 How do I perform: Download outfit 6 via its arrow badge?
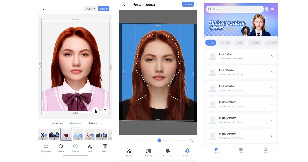(58, 136)
